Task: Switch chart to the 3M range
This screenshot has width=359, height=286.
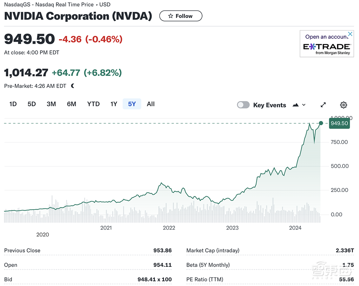Action: tap(51, 104)
